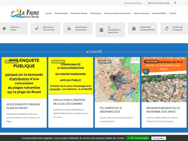Click the Vie Economique & Associative shop icon
Screen dimensions: 188x141
coord(101,30)
